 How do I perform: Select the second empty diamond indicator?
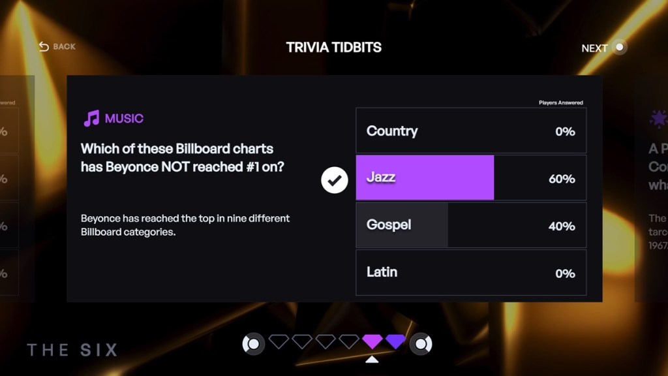tap(302, 341)
